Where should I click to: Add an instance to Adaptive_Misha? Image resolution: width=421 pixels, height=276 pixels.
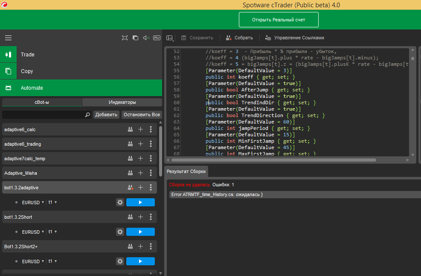(x=140, y=173)
